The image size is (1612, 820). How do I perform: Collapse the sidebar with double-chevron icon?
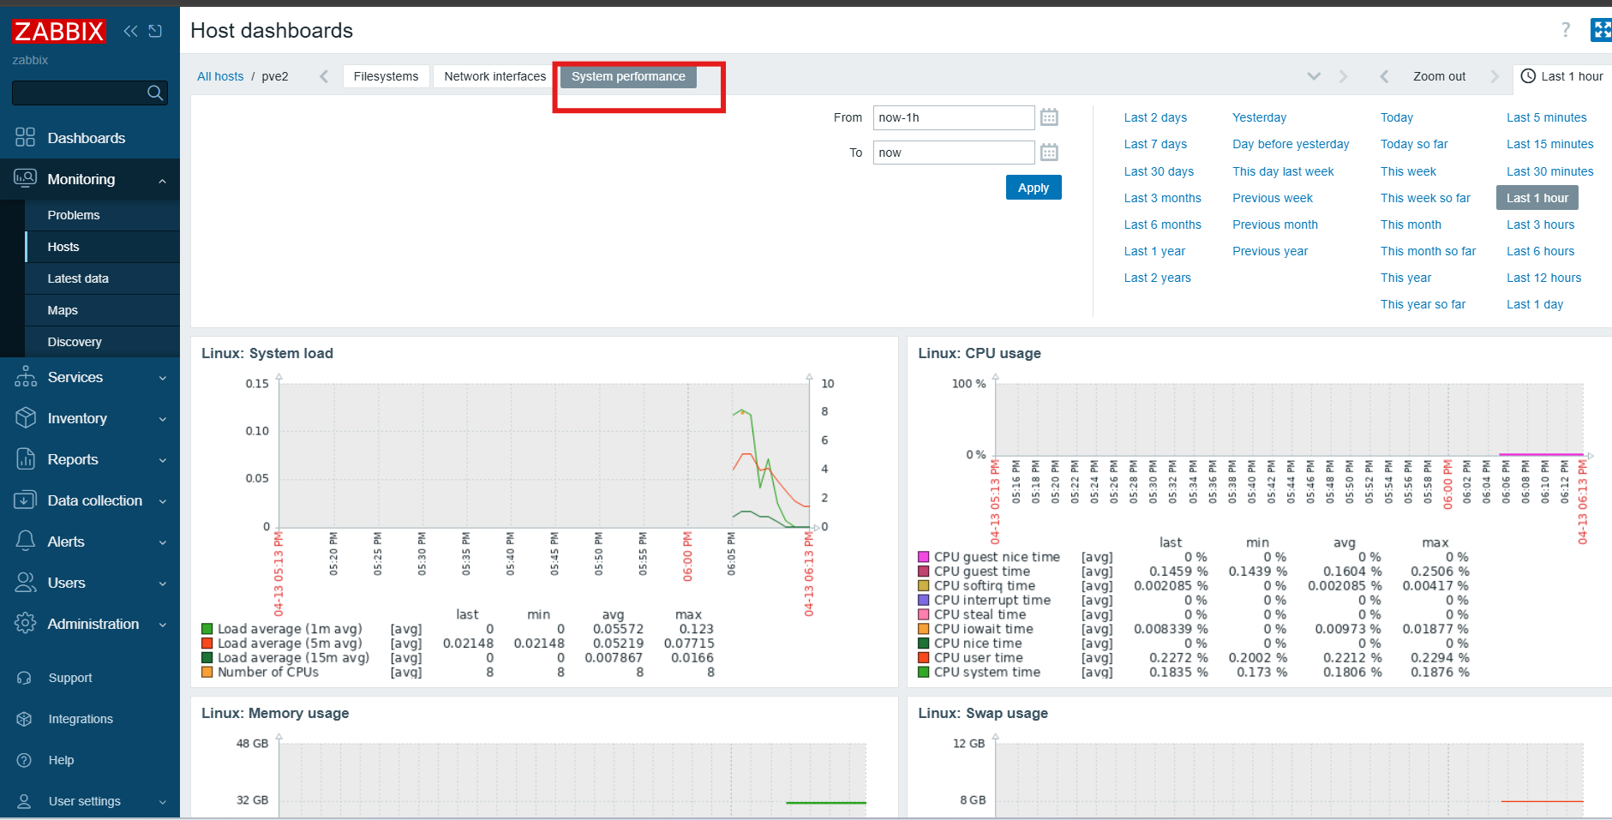click(130, 32)
